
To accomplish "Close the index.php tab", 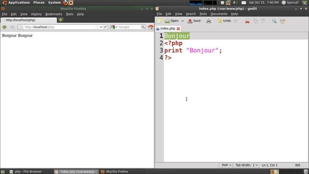I will (178, 29).
